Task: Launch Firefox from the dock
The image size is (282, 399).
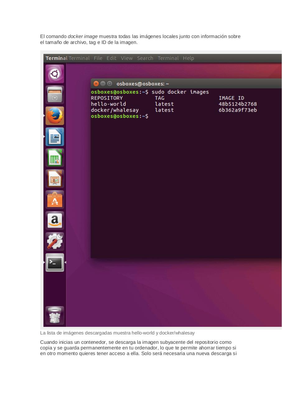Action: coord(54,115)
